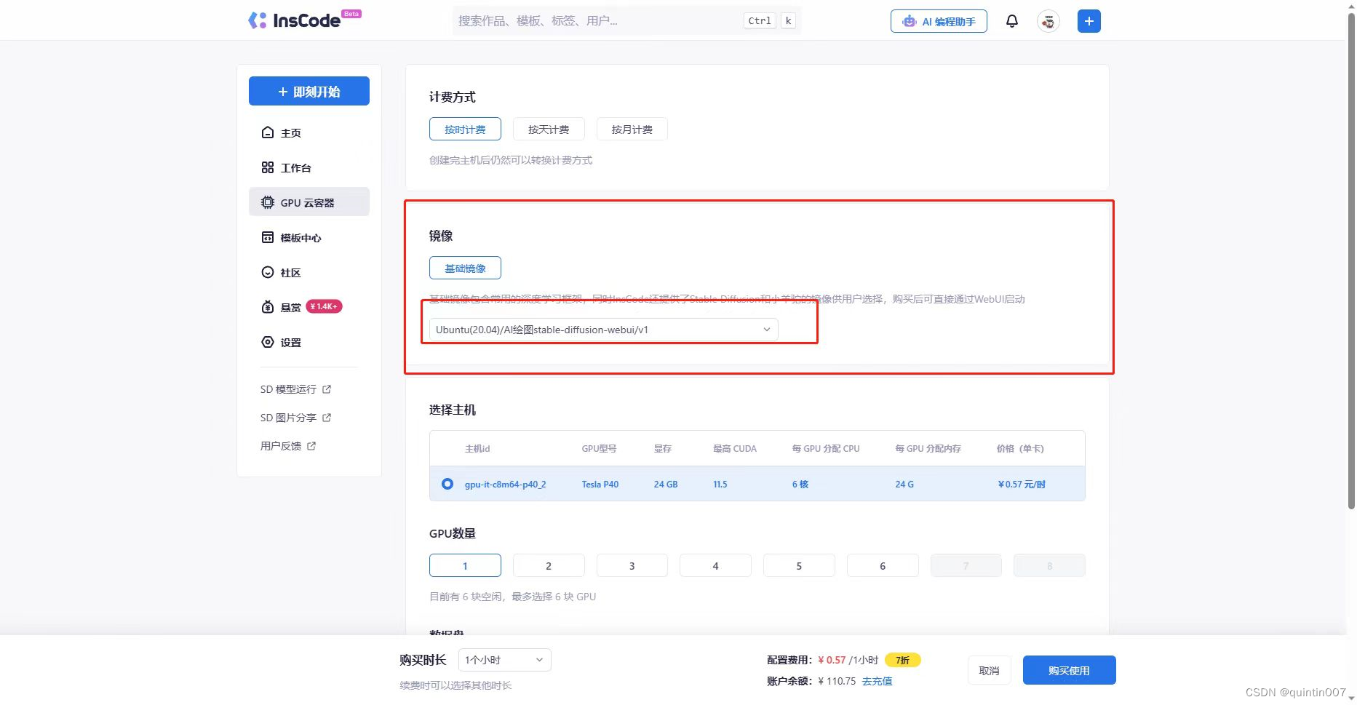Screen dimensions: 1357x705
Task: Open 用户反馈 external link
Action: coord(288,446)
